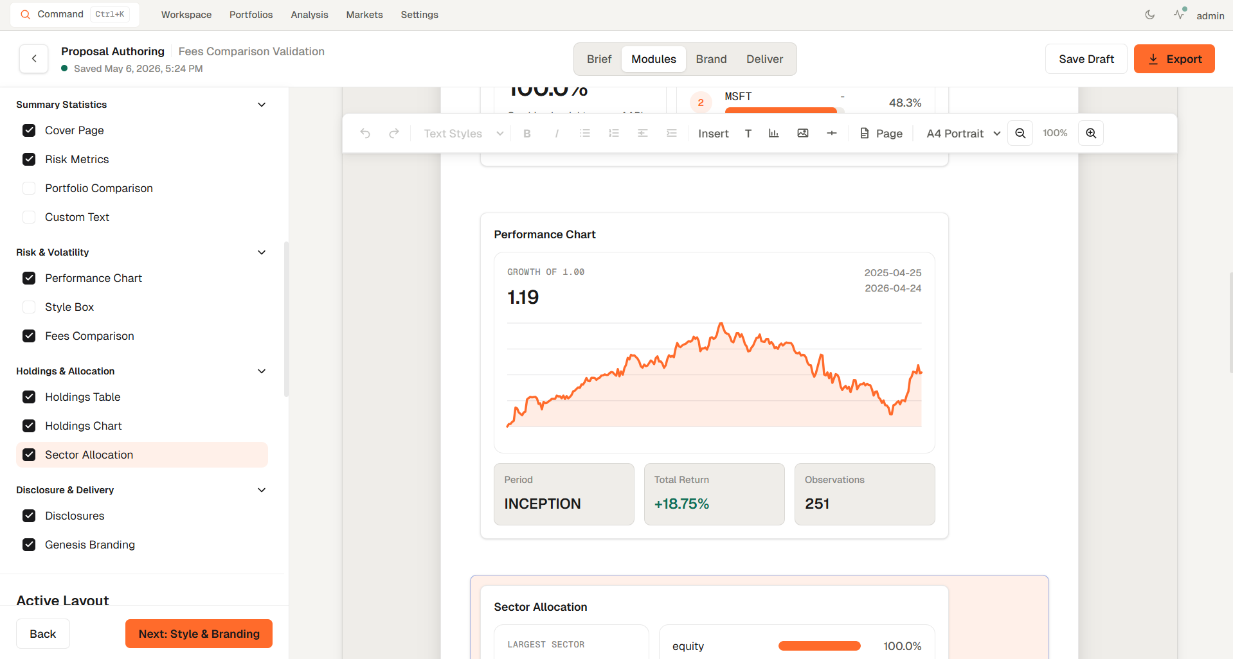Click the Total Return stat card

click(x=714, y=494)
